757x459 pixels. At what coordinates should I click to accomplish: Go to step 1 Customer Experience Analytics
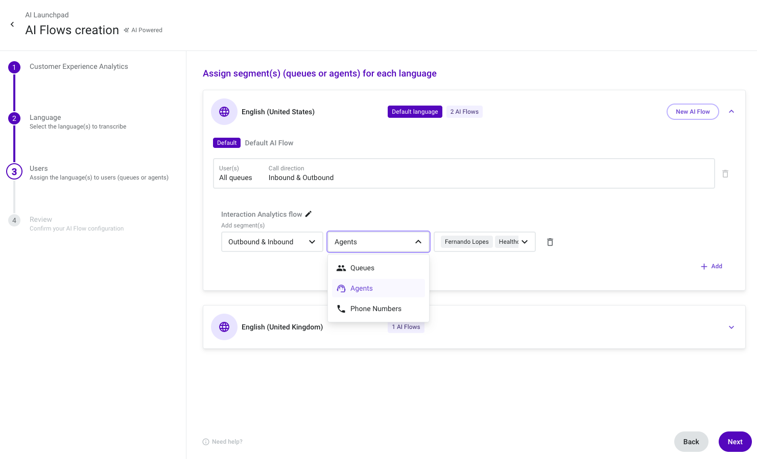(x=14, y=67)
